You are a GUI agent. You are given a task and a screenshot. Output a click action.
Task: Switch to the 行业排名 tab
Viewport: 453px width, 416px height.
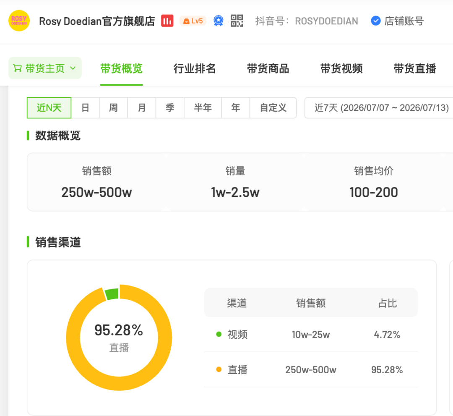[x=195, y=69]
